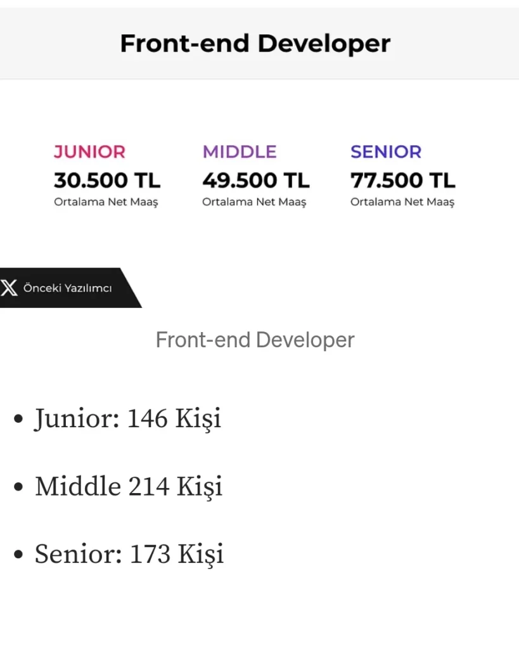Viewport: 519px width, 649px height.
Task: Select the JUNIOR salary level label
Action: pyautogui.click(x=89, y=152)
